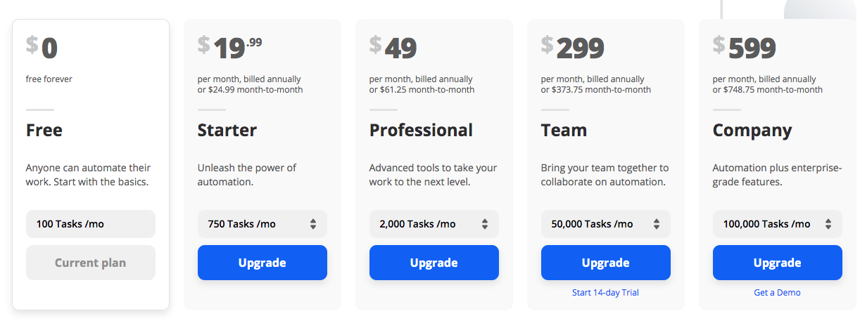Screen dimensions: 860x323
Task: Upgrade to the Team plan
Action: tap(606, 263)
